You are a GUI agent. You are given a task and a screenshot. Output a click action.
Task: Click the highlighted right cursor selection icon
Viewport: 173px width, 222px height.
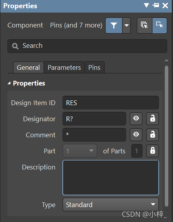point(160,25)
